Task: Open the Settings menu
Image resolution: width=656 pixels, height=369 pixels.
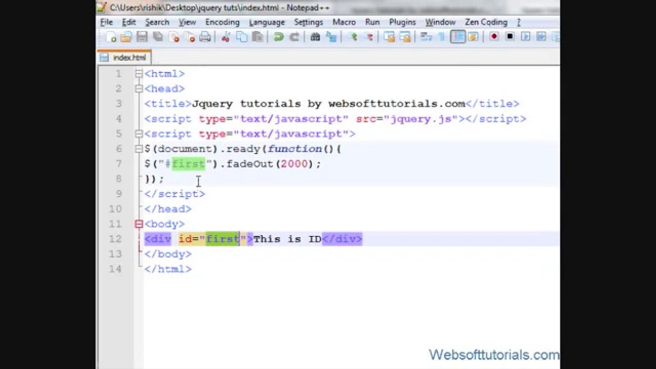Action: pos(308,22)
